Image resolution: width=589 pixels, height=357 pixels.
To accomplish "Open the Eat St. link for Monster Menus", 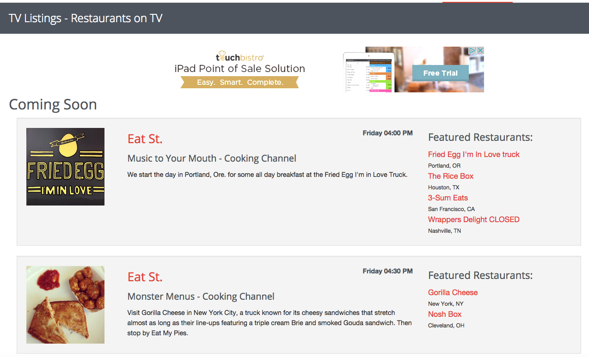I will point(145,277).
